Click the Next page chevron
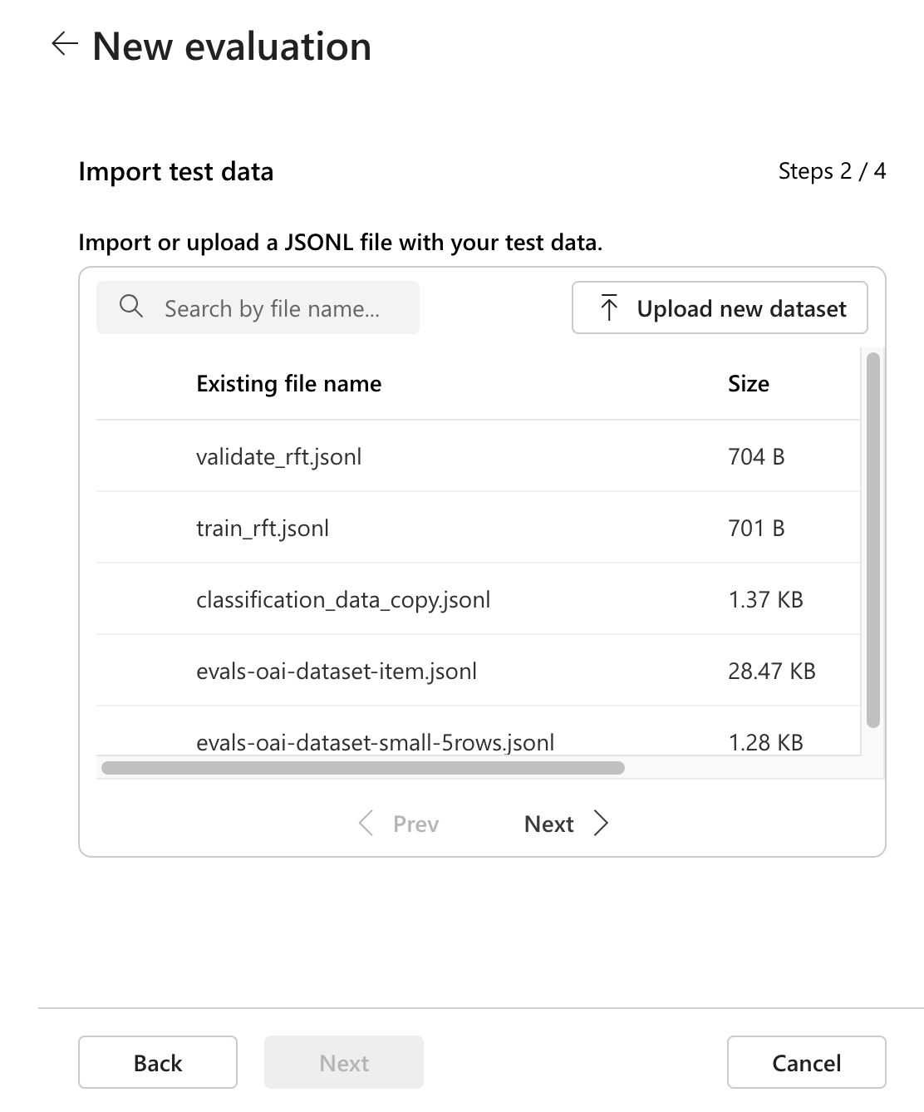This screenshot has height=1112, width=924. pyautogui.click(x=602, y=824)
